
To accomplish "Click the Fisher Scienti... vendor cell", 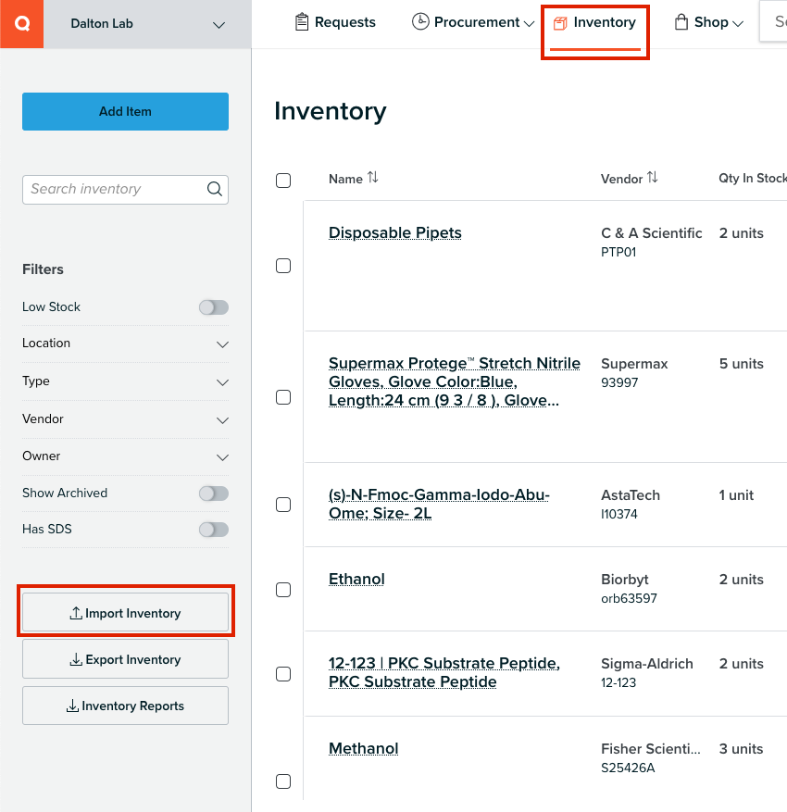I will pos(650,749).
